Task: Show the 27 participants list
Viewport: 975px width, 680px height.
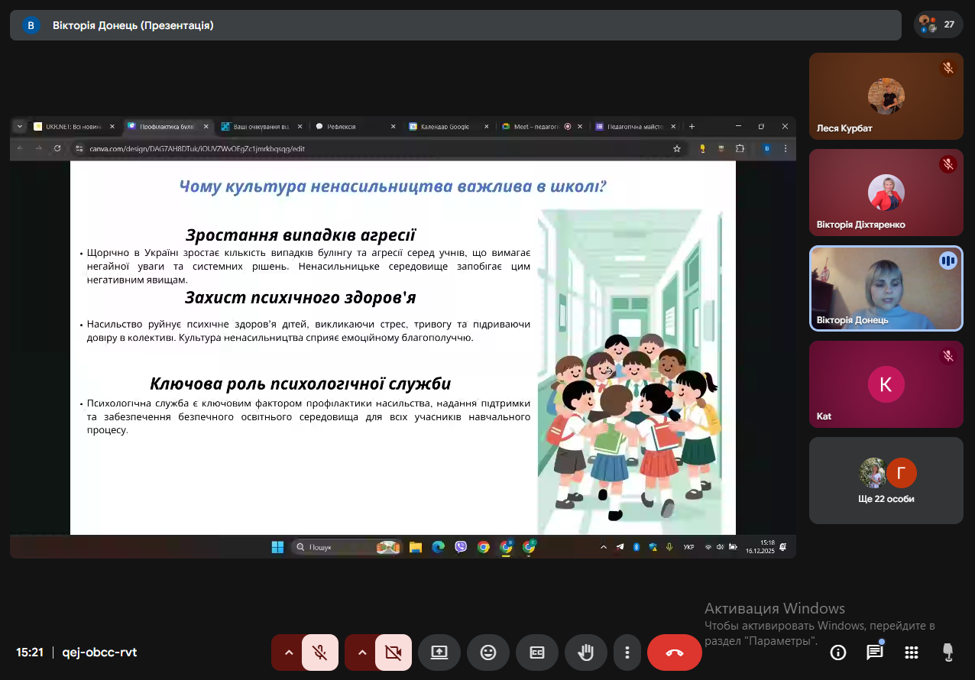Action: pyautogui.click(x=938, y=24)
